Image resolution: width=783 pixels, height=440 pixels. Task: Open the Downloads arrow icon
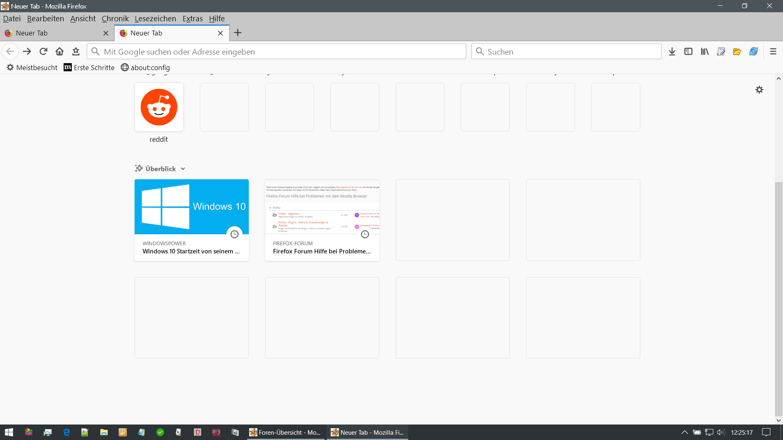click(x=672, y=51)
